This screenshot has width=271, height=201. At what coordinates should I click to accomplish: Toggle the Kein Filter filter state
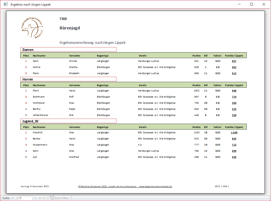60,198
